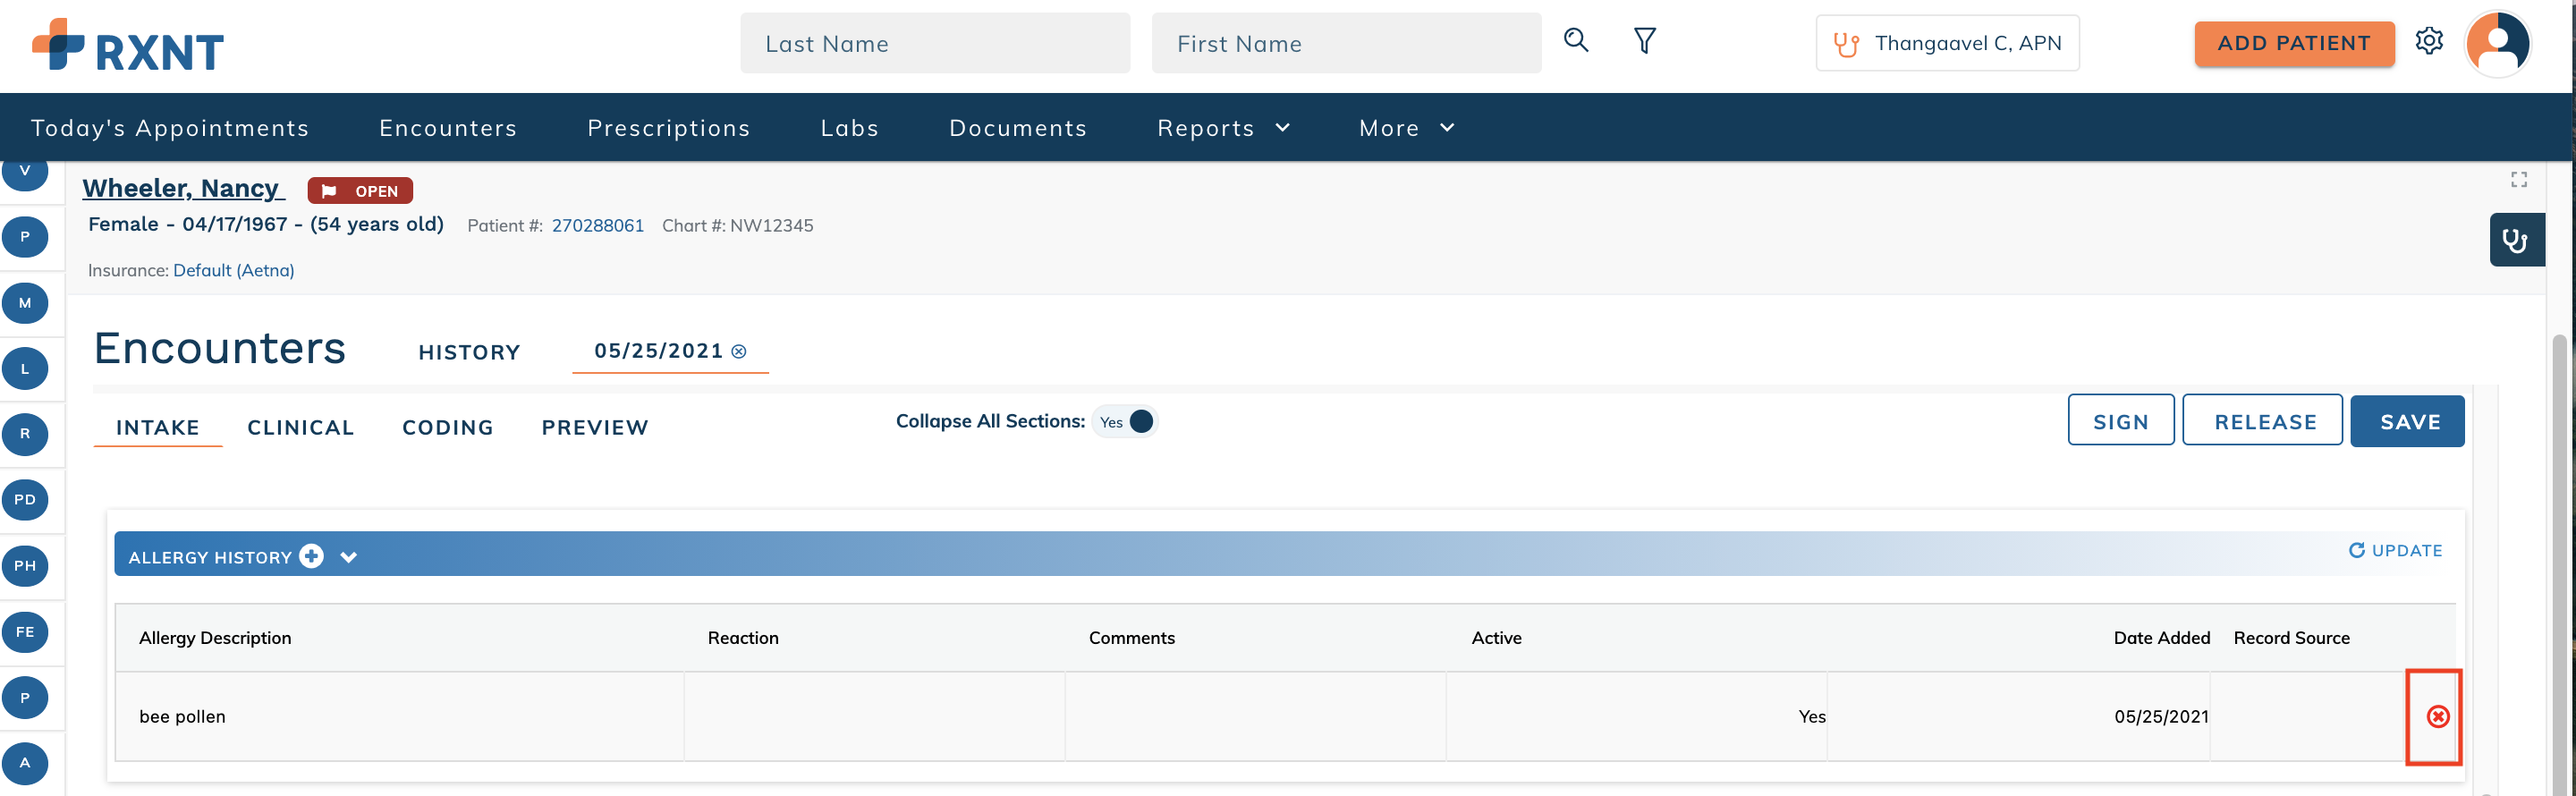Click Active value Yes in row
This screenshot has width=2576, height=796.
click(1812, 717)
